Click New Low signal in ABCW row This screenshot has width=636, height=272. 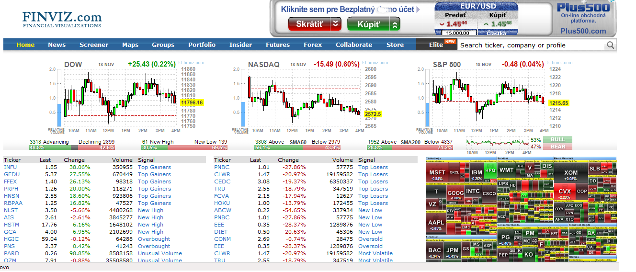[x=370, y=210]
